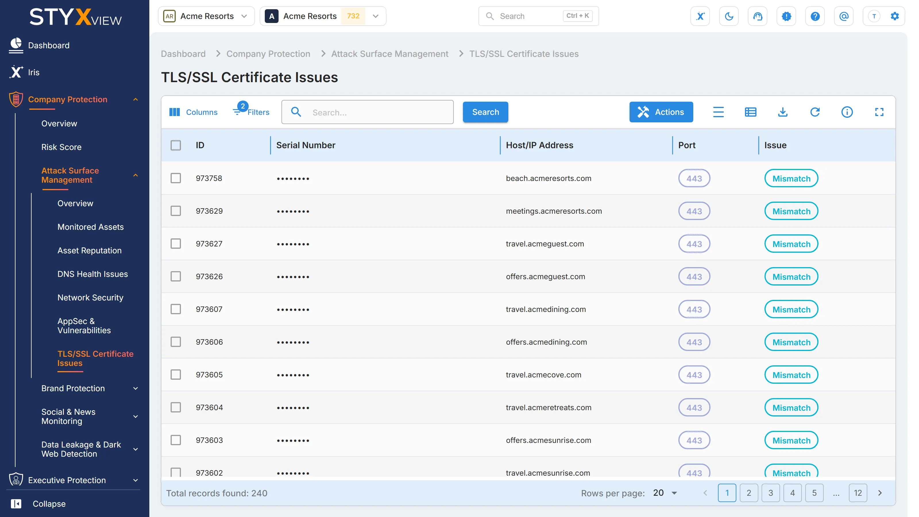This screenshot has height=517, width=919.
Task: Open the settings gear icon
Action: 894,16
